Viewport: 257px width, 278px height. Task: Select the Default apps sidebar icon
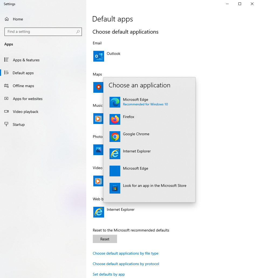6,73
